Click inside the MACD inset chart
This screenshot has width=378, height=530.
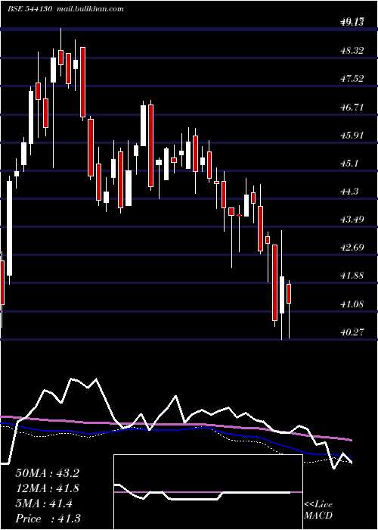[208, 492]
